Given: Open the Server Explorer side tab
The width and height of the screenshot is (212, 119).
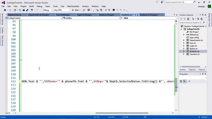Looking at the screenshot, I should pos(2,19).
